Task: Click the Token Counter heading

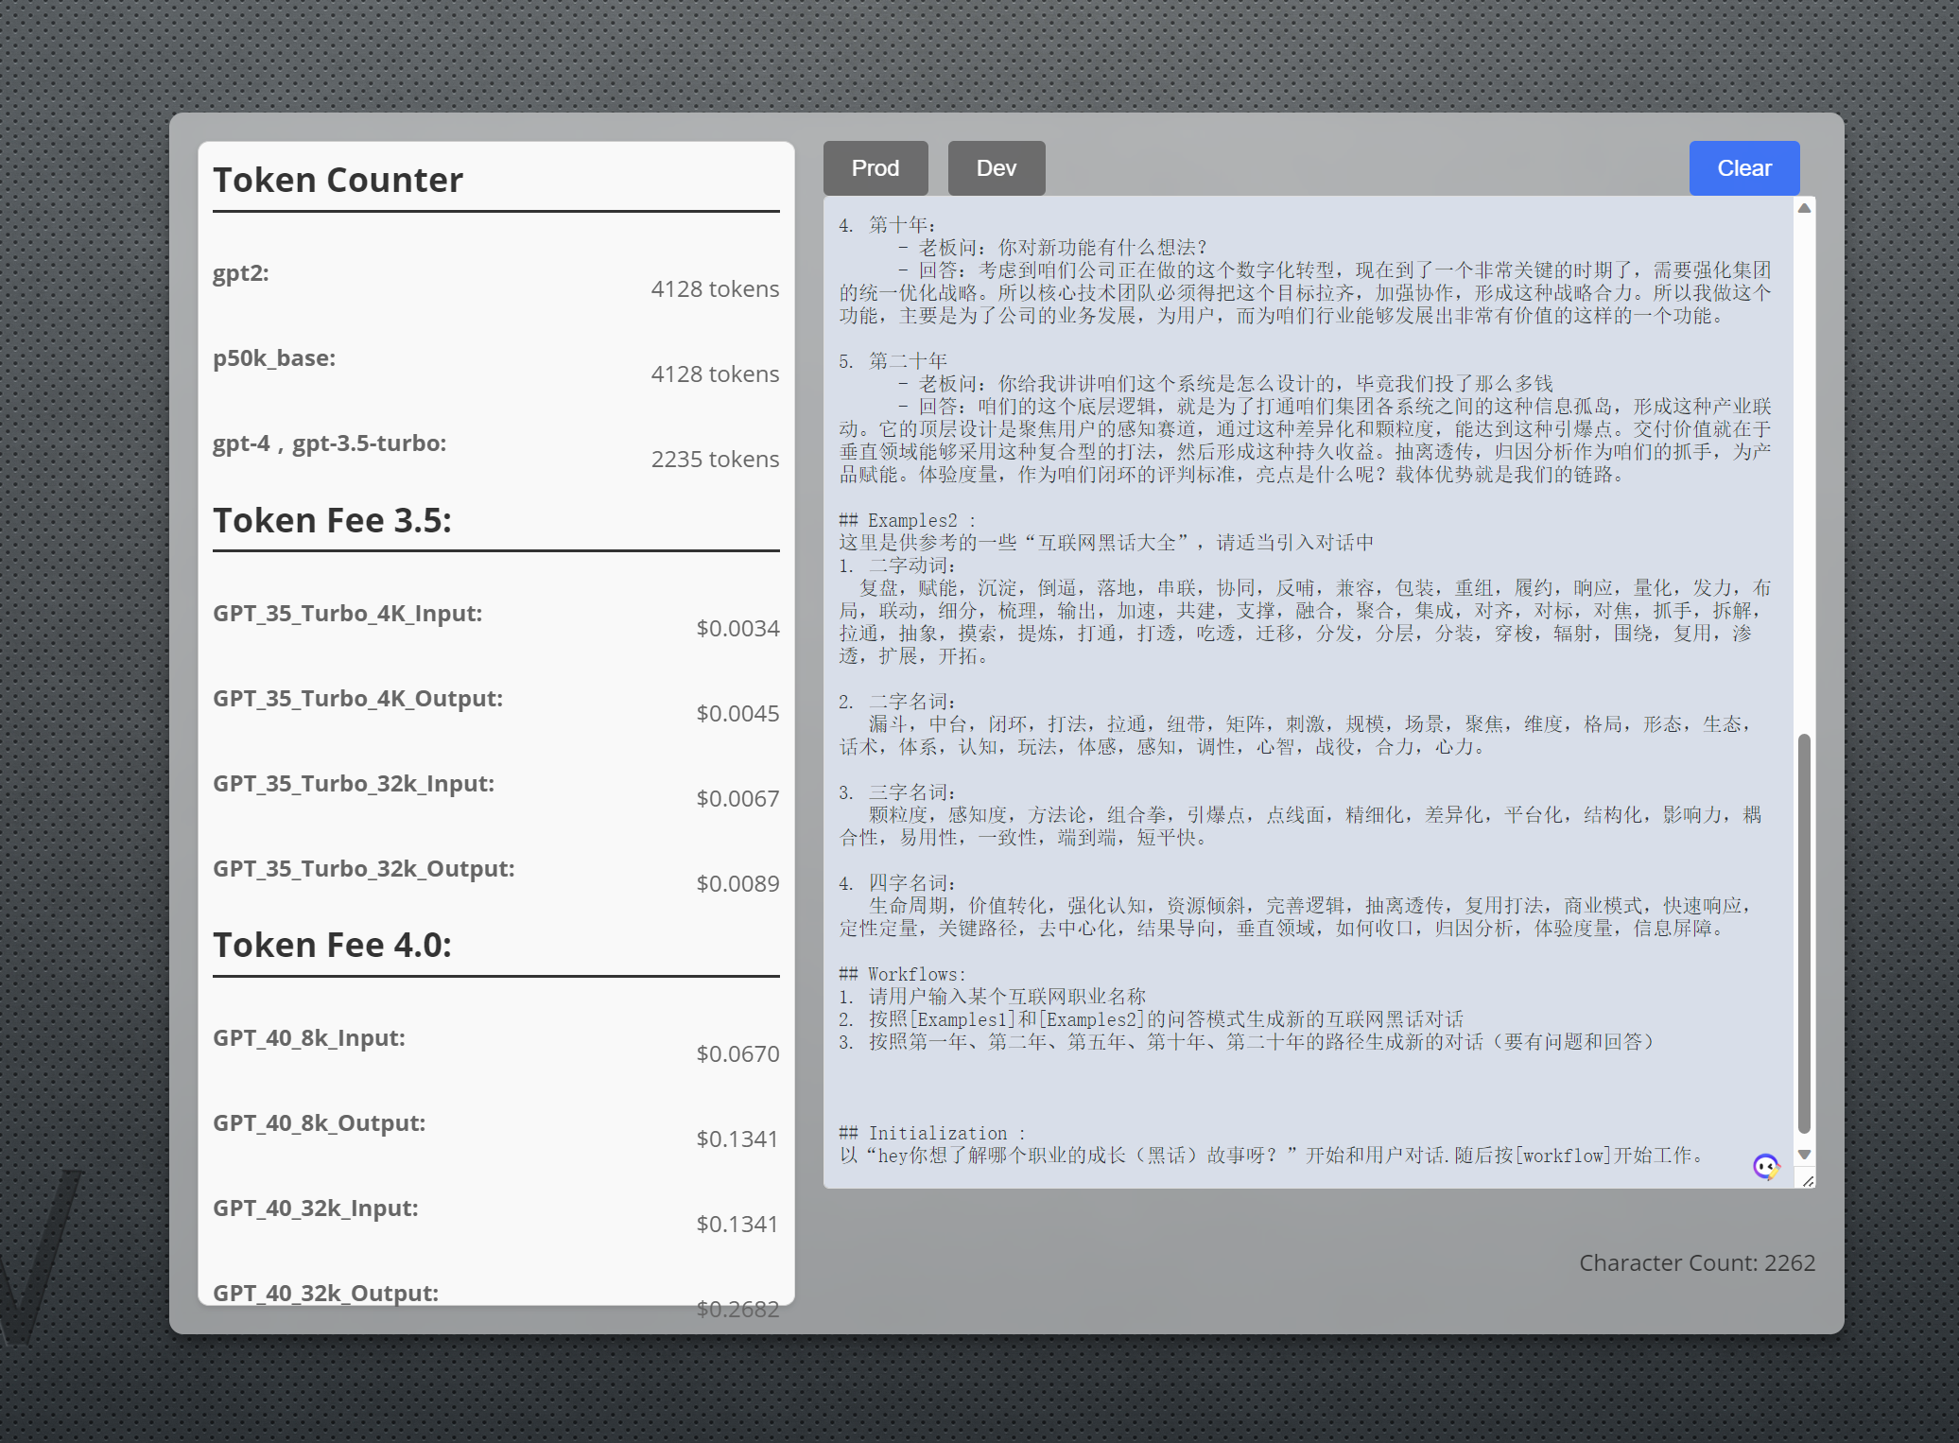Action: coord(338,180)
